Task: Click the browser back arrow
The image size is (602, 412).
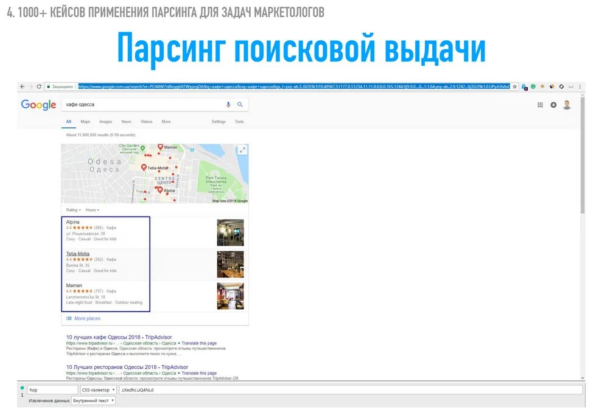Action: coord(23,87)
